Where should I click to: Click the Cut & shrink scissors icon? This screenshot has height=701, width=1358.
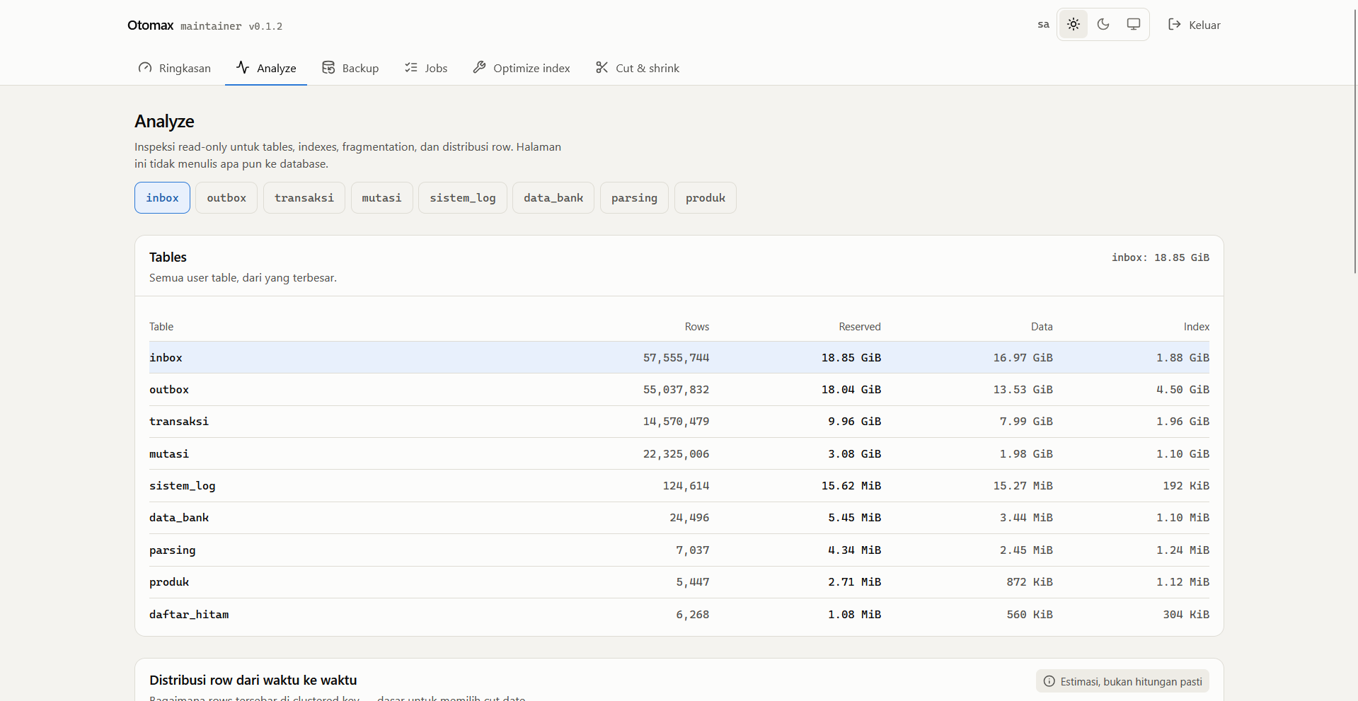[x=602, y=68]
